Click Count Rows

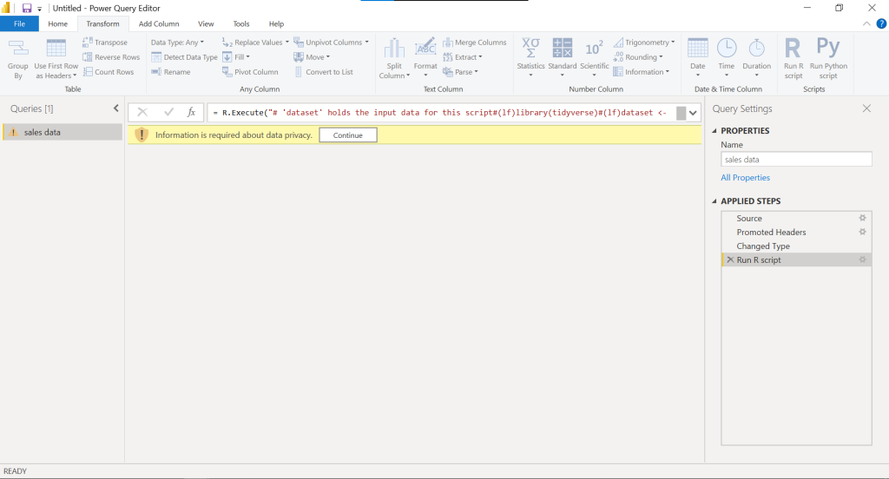(x=109, y=72)
